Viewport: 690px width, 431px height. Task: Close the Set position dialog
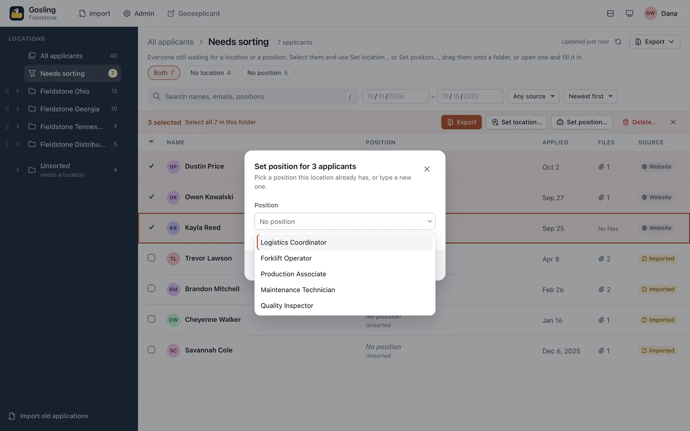(x=427, y=169)
